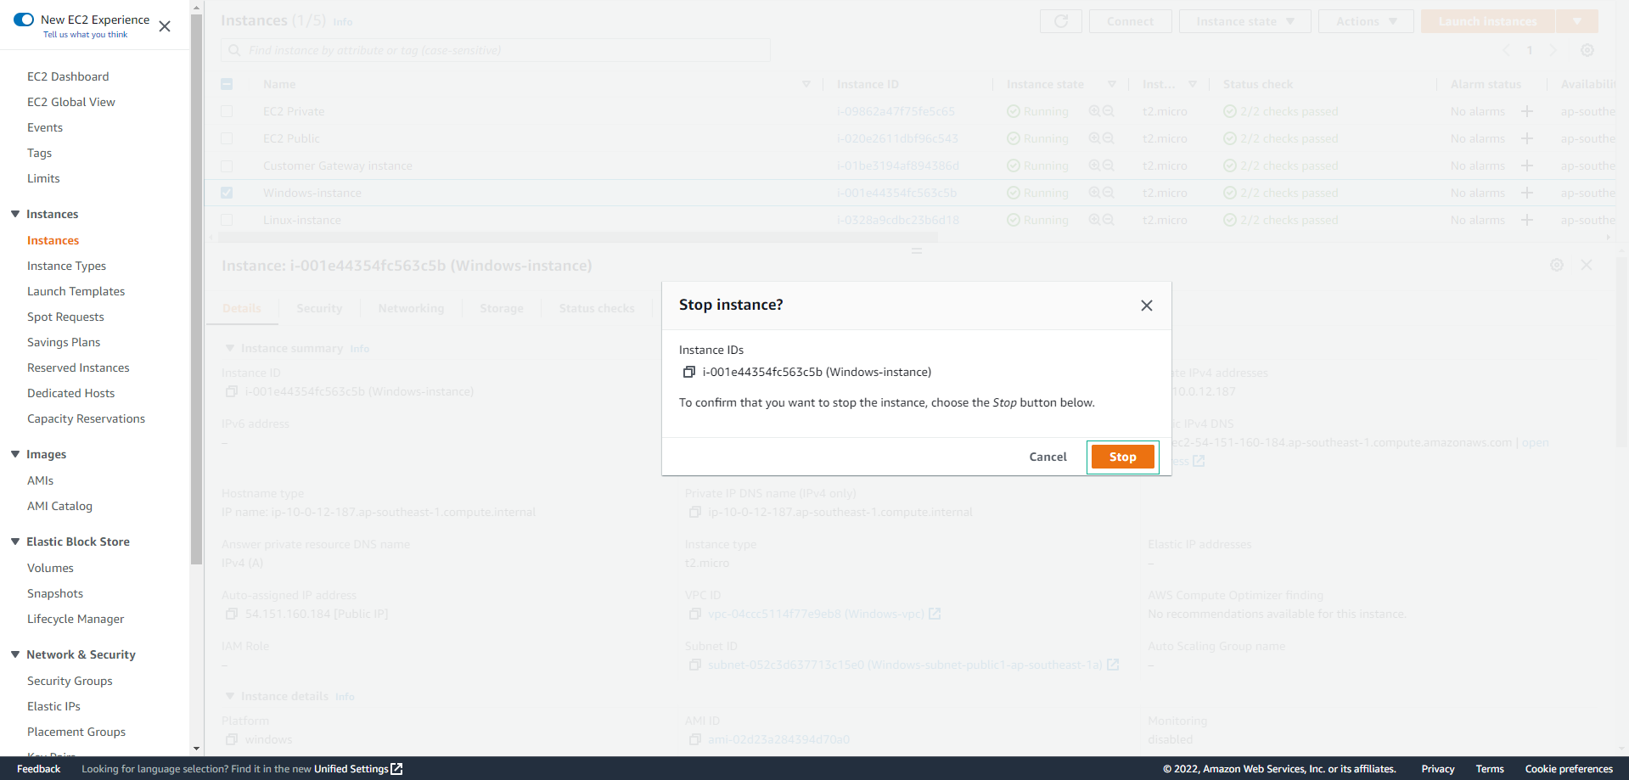This screenshot has width=1629, height=780.
Task: Click sidebar scrollbar down arrow
Action: point(197,749)
